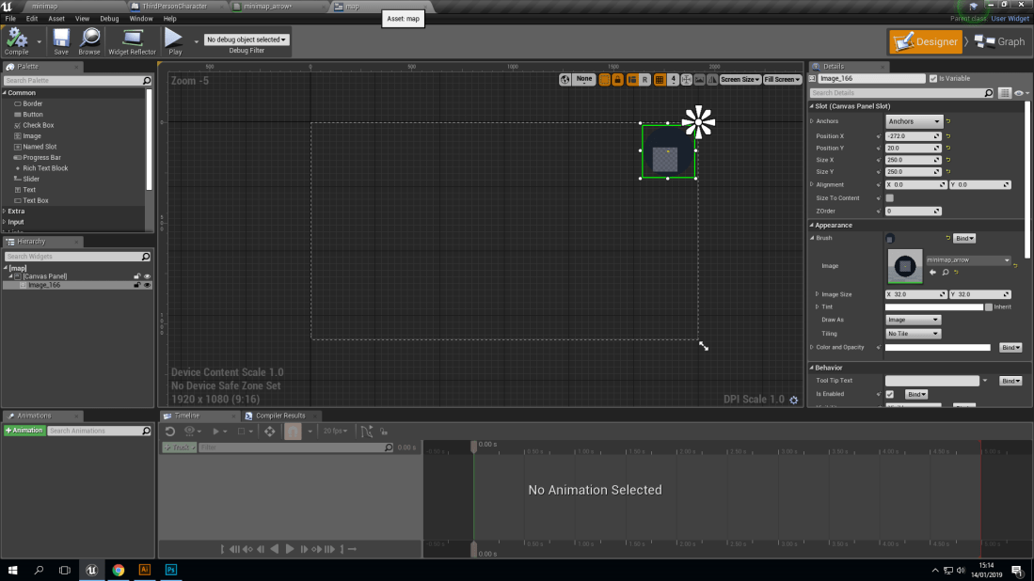The height and width of the screenshot is (581, 1034).
Task: Click the Tint color bar in Appearance
Action: click(x=933, y=306)
